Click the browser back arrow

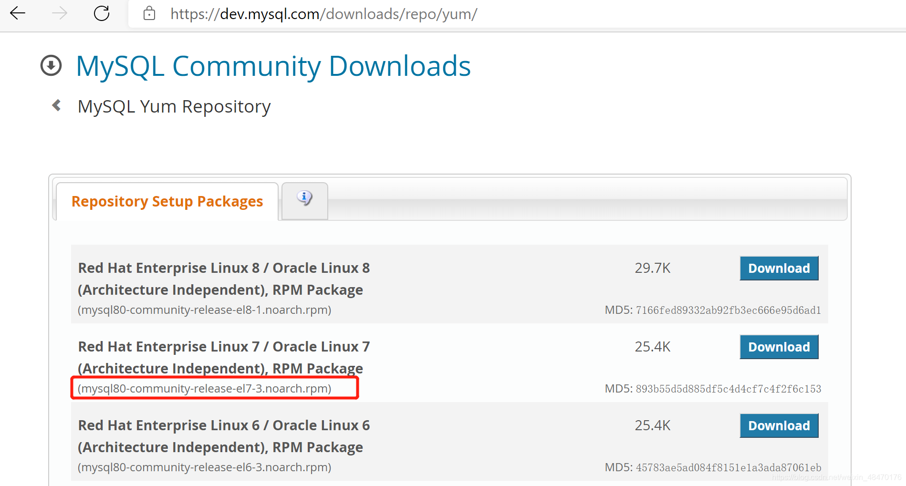tap(18, 13)
